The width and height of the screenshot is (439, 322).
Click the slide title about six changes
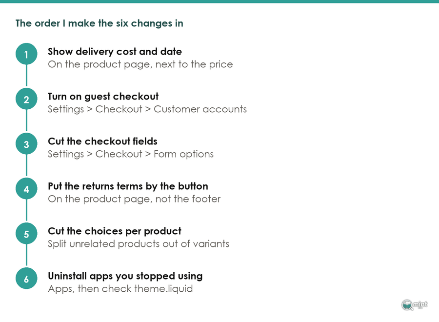click(x=100, y=23)
